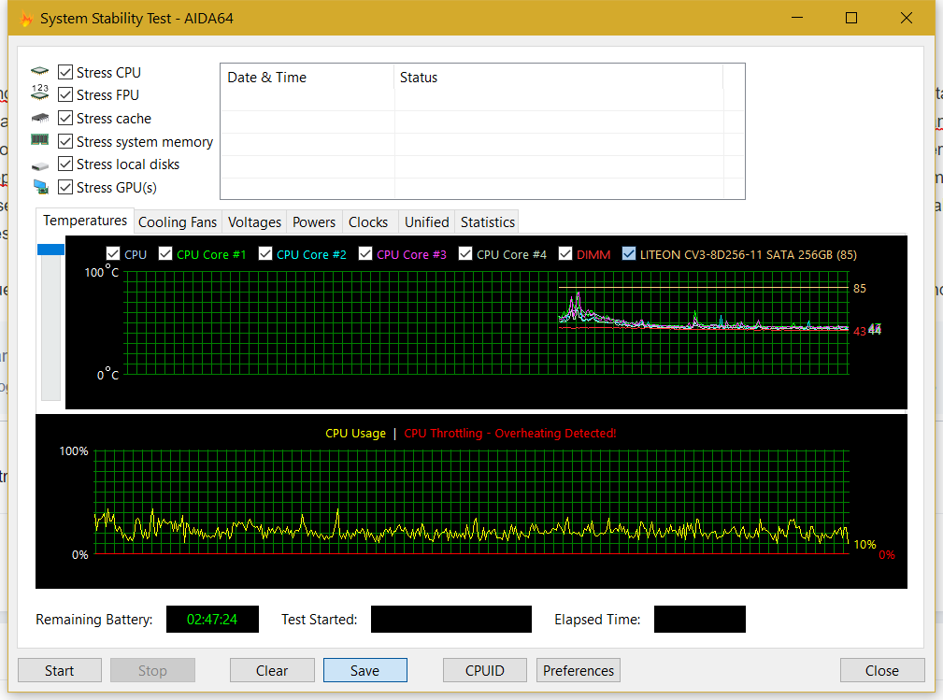Click the CPU Usage graph label

[x=355, y=433]
